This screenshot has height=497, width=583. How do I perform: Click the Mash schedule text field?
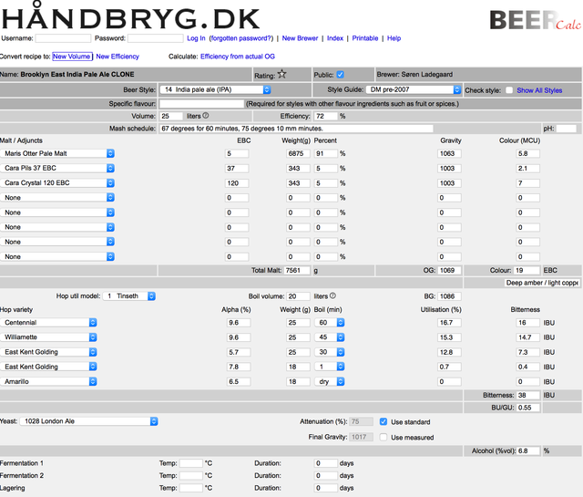[296, 129]
